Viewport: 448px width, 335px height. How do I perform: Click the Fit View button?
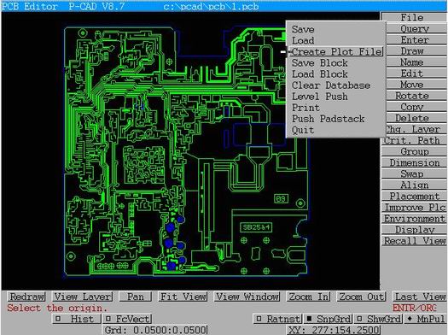183,297
